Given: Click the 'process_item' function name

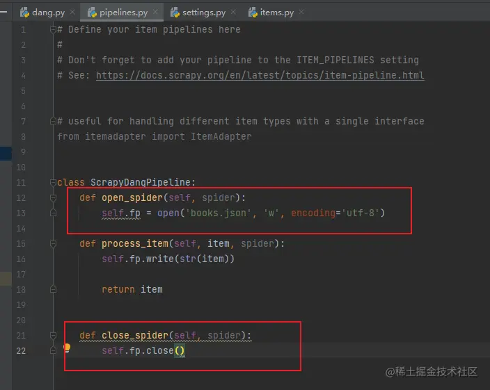Looking at the screenshot, I should point(135,243).
